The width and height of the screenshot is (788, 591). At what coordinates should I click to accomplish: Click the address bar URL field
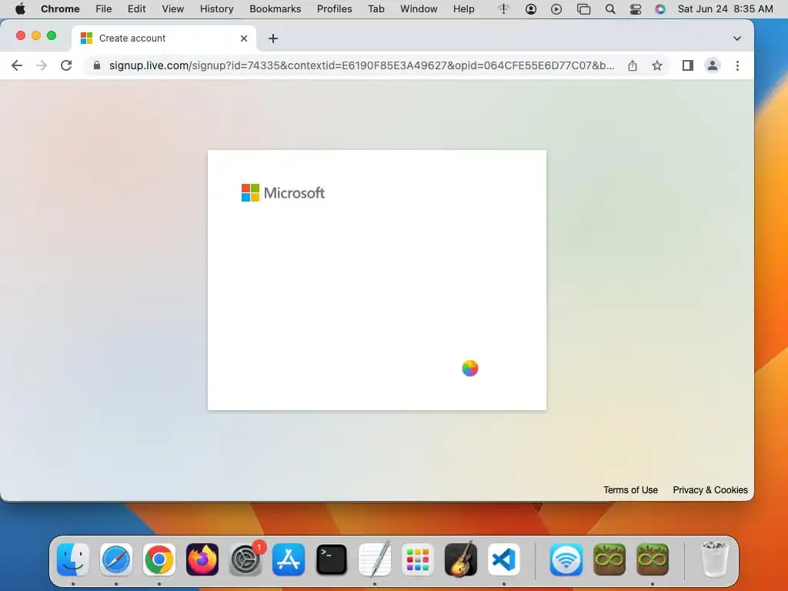[x=362, y=65]
